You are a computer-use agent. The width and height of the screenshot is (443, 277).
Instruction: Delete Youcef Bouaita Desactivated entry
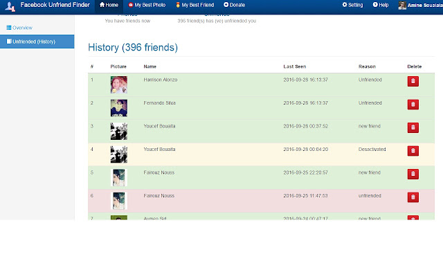[413, 151]
